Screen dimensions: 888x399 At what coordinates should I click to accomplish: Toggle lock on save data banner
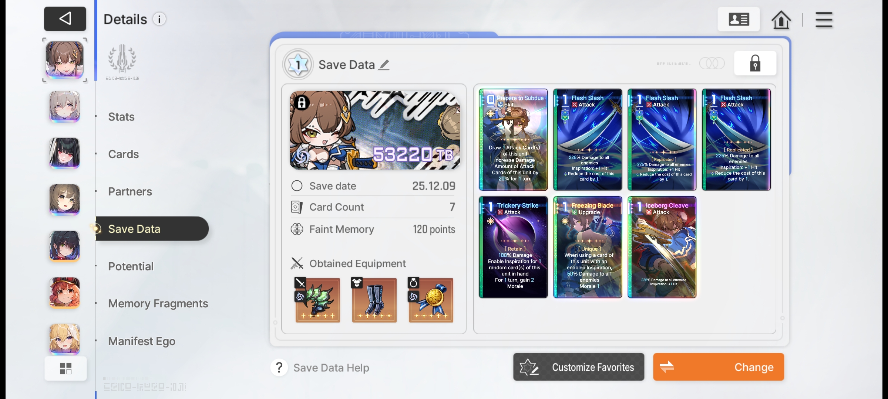pos(302,102)
